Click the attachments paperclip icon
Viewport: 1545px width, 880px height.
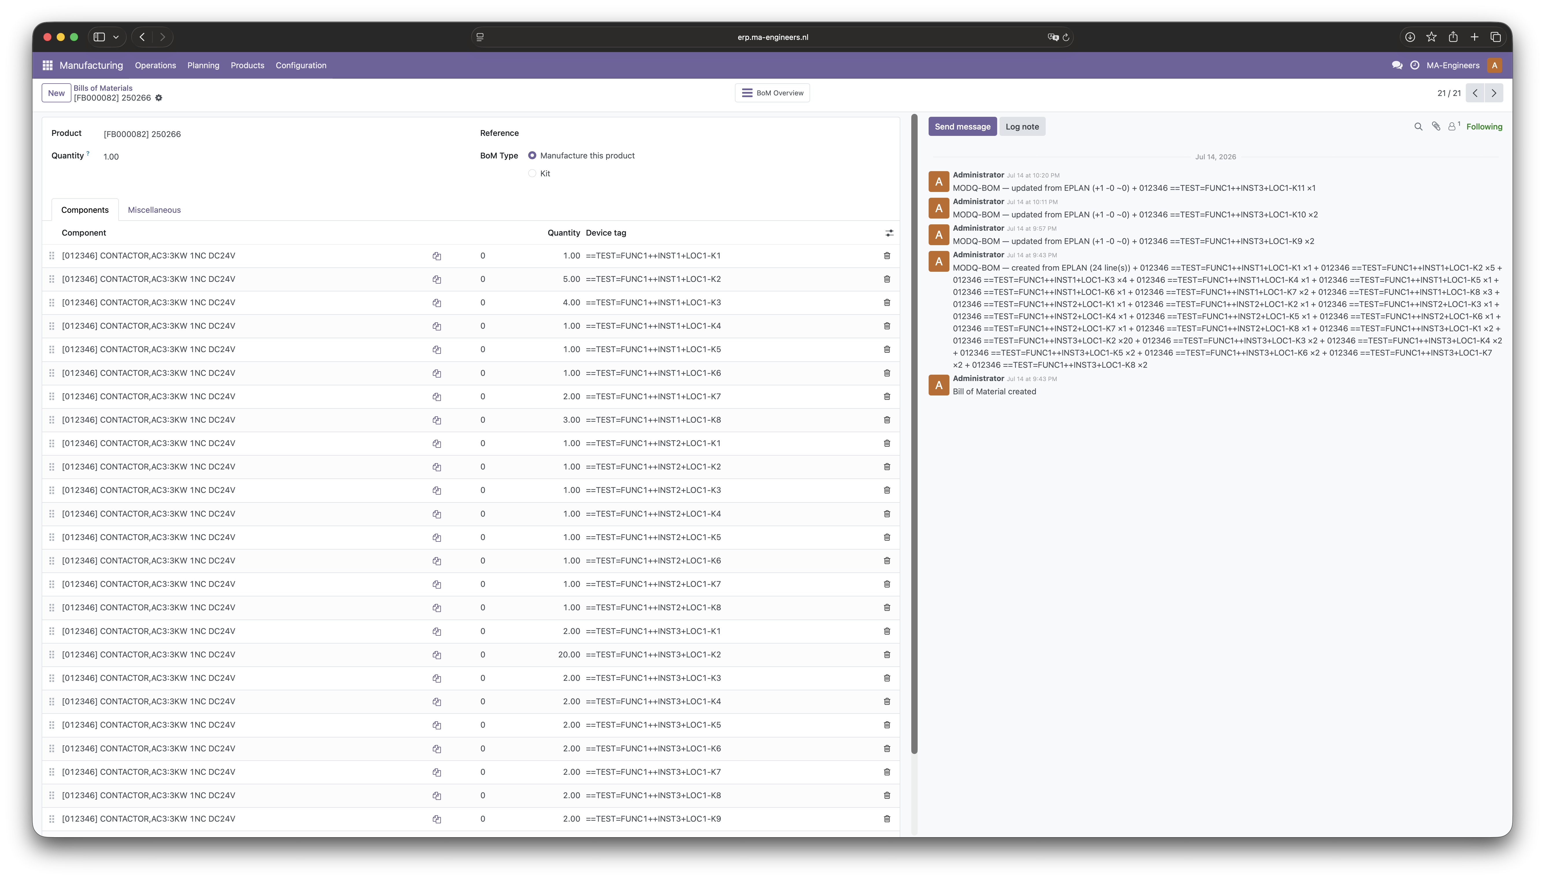coord(1436,126)
